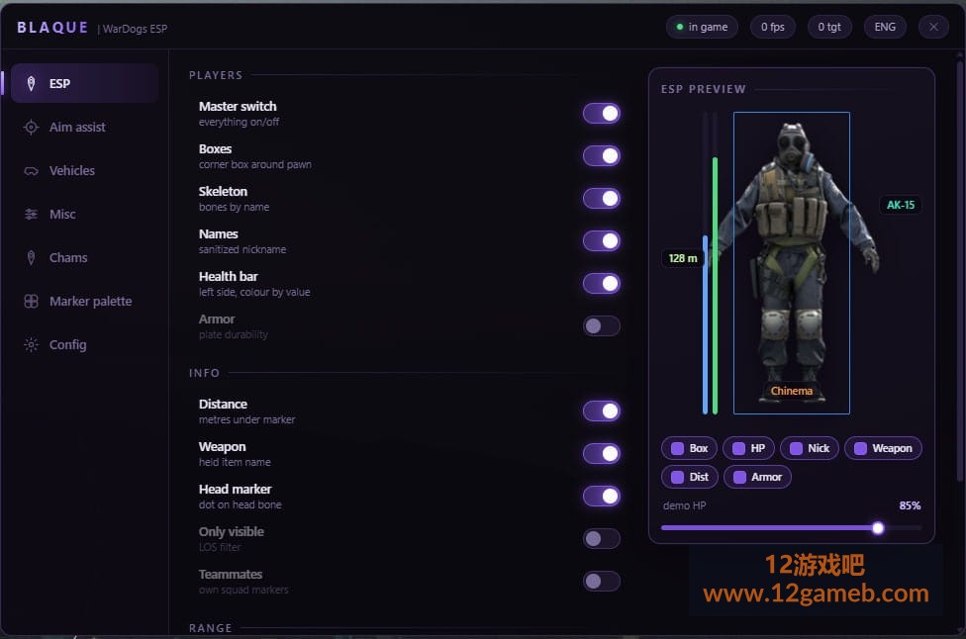Enable the Only visible LOS filter
This screenshot has width=966, height=639.
[602, 538]
